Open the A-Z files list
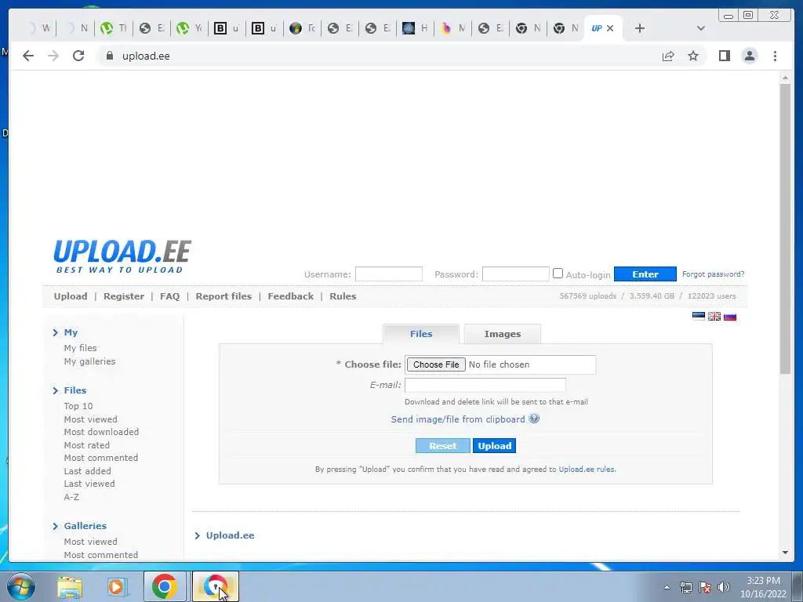The image size is (803, 602). [x=71, y=497]
